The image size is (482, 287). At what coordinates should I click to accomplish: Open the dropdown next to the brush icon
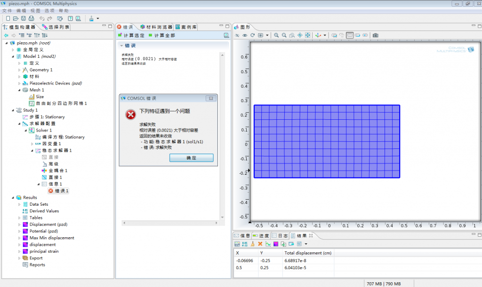(98, 18)
